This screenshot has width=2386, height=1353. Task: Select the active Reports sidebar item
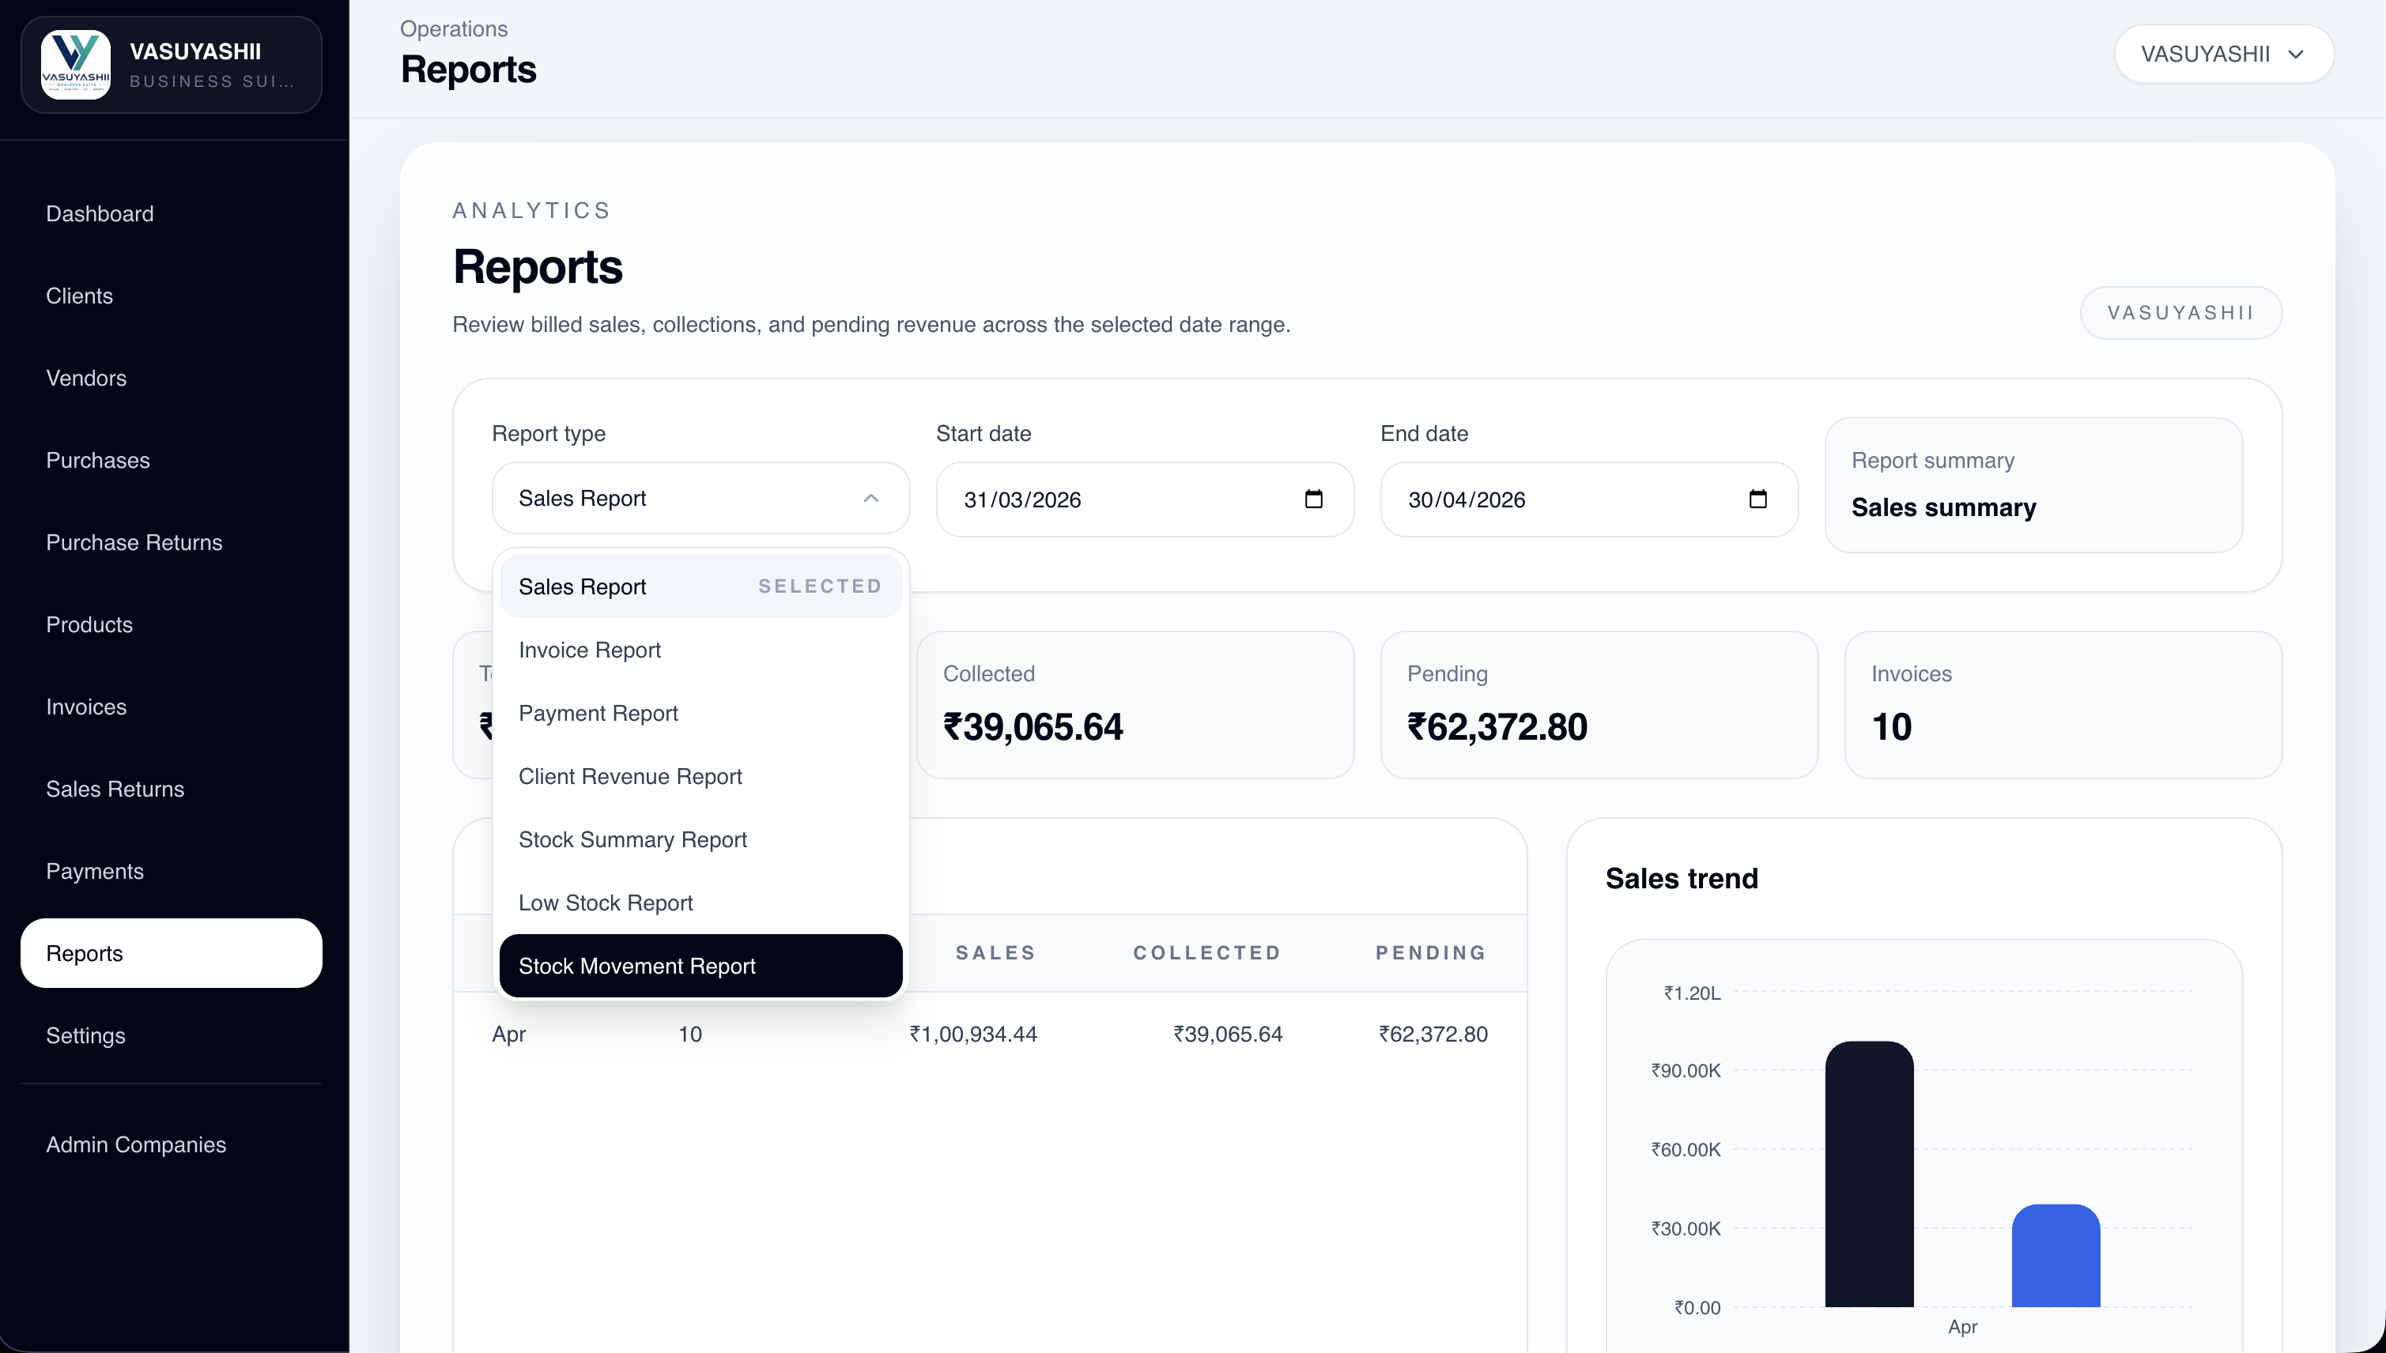point(171,953)
